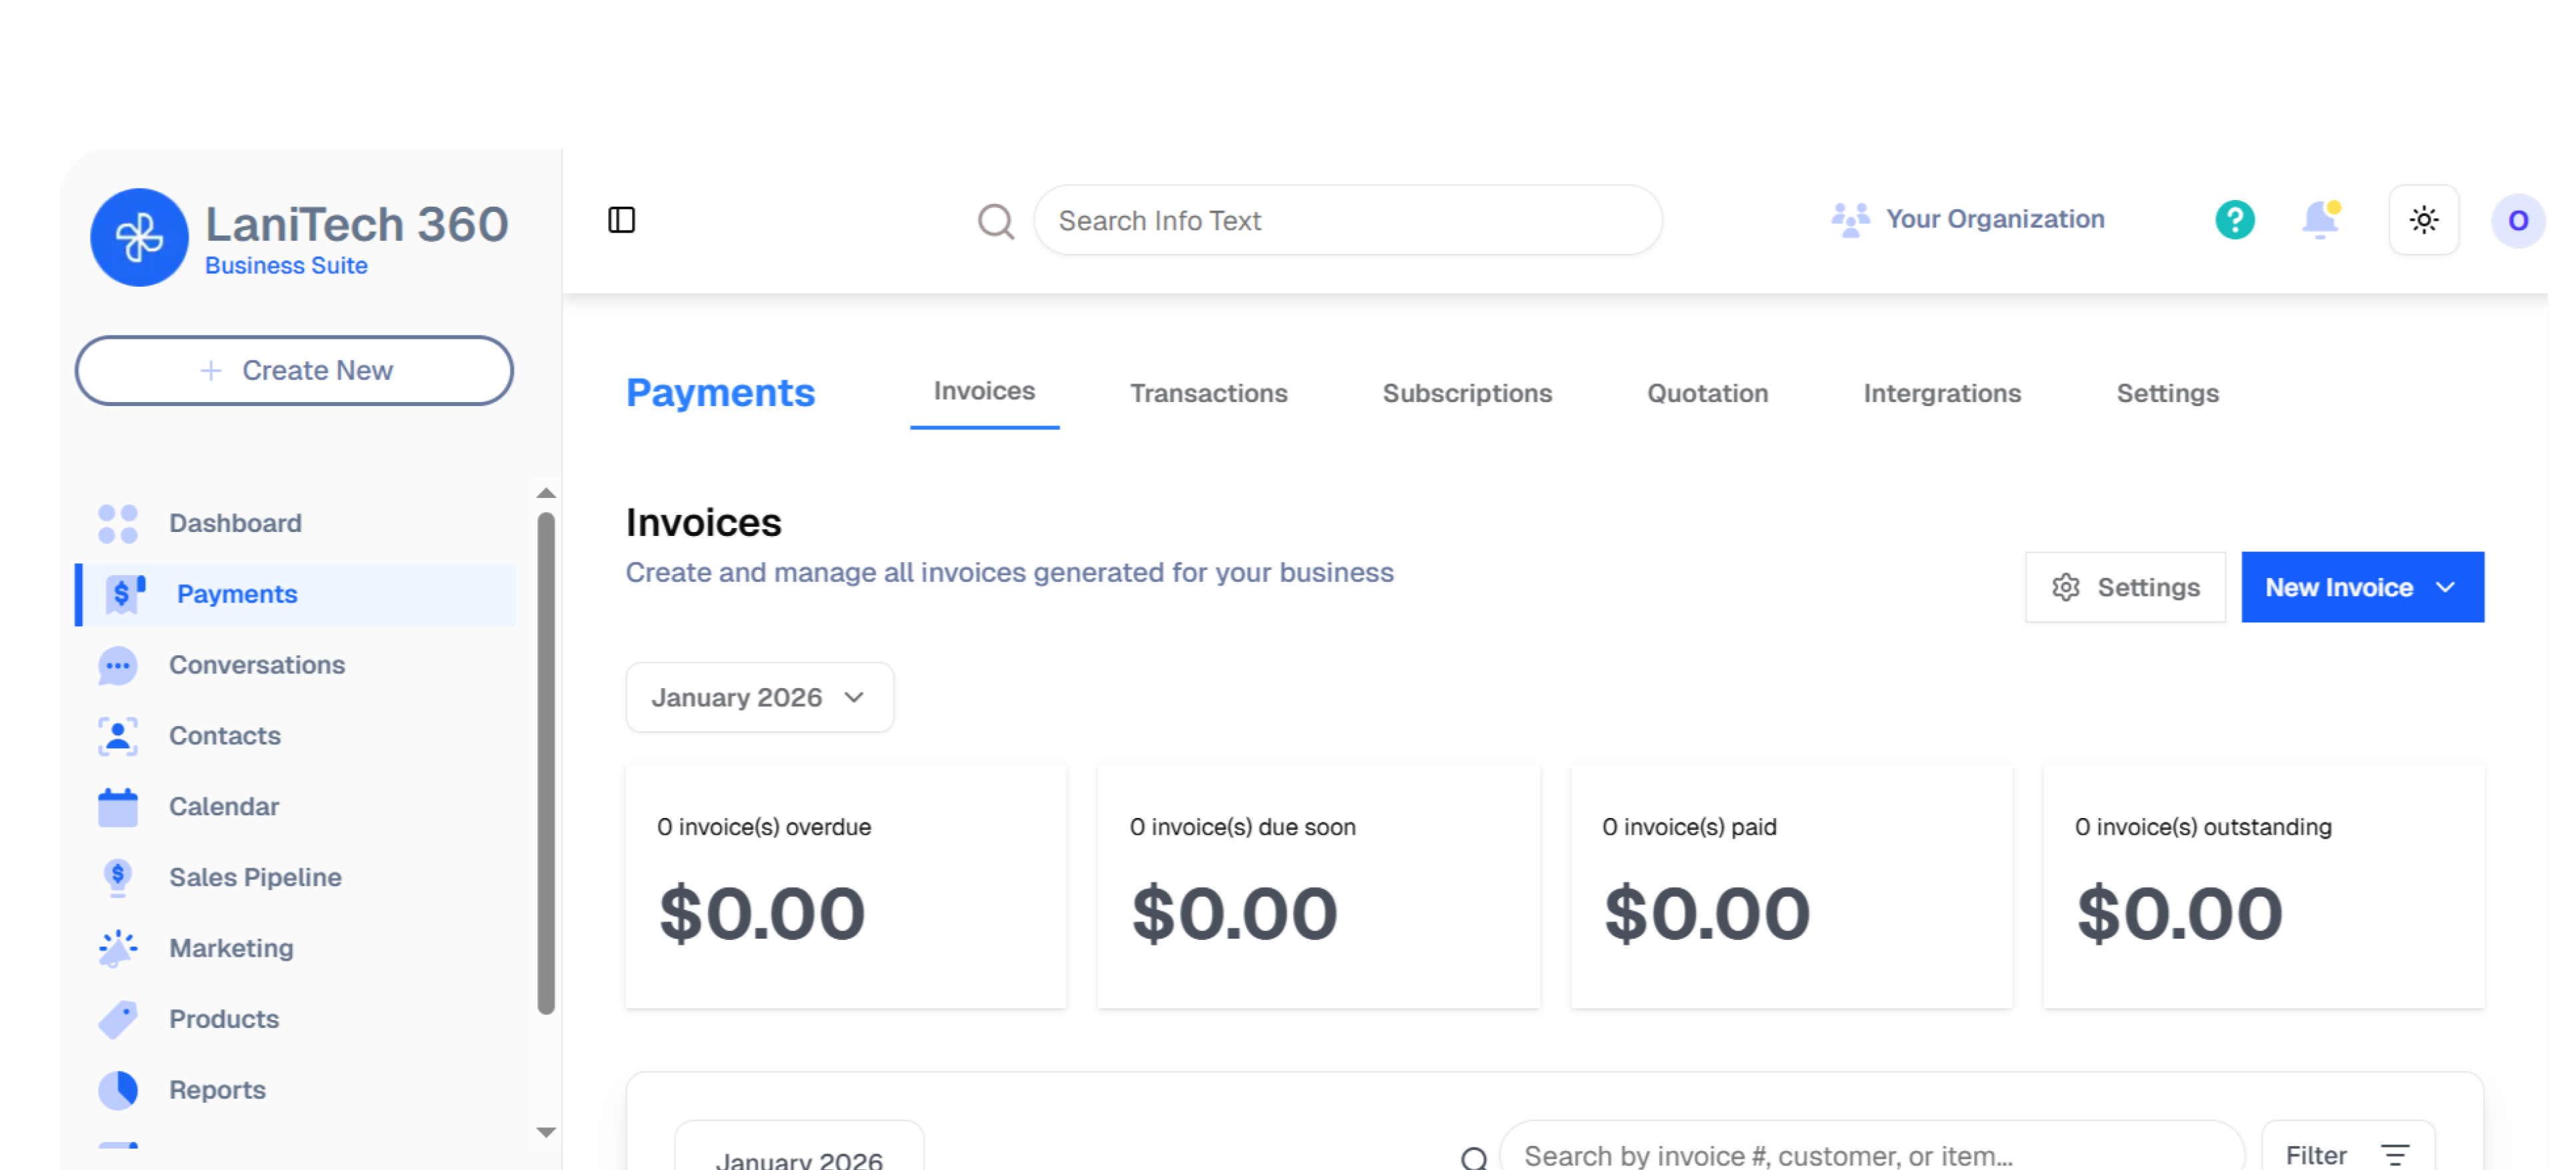Open Marketing in the sidebar
The image size is (2576, 1170).
pyautogui.click(x=231, y=948)
